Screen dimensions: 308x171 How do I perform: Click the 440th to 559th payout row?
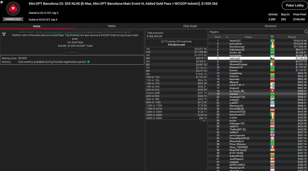click(x=176, y=118)
